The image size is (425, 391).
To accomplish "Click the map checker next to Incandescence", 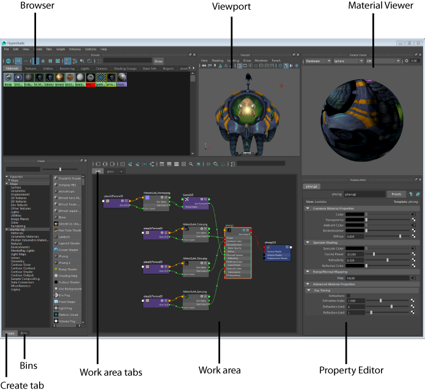I will 413,231.
